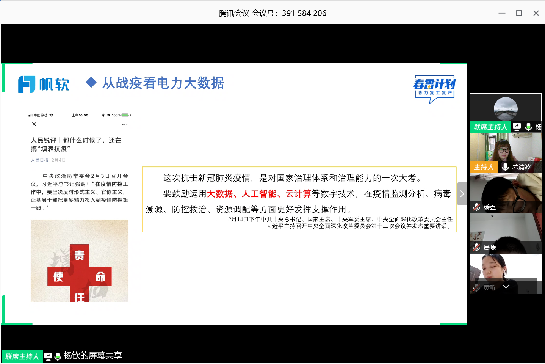This screenshot has height=364, width=545.
Task: Click the screen share icon in bottom status bar
Action: pyautogui.click(x=48, y=356)
